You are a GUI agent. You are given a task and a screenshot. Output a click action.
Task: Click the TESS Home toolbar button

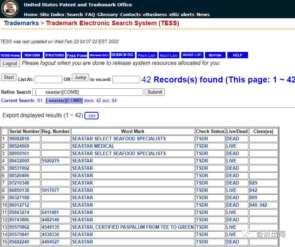click(10, 55)
